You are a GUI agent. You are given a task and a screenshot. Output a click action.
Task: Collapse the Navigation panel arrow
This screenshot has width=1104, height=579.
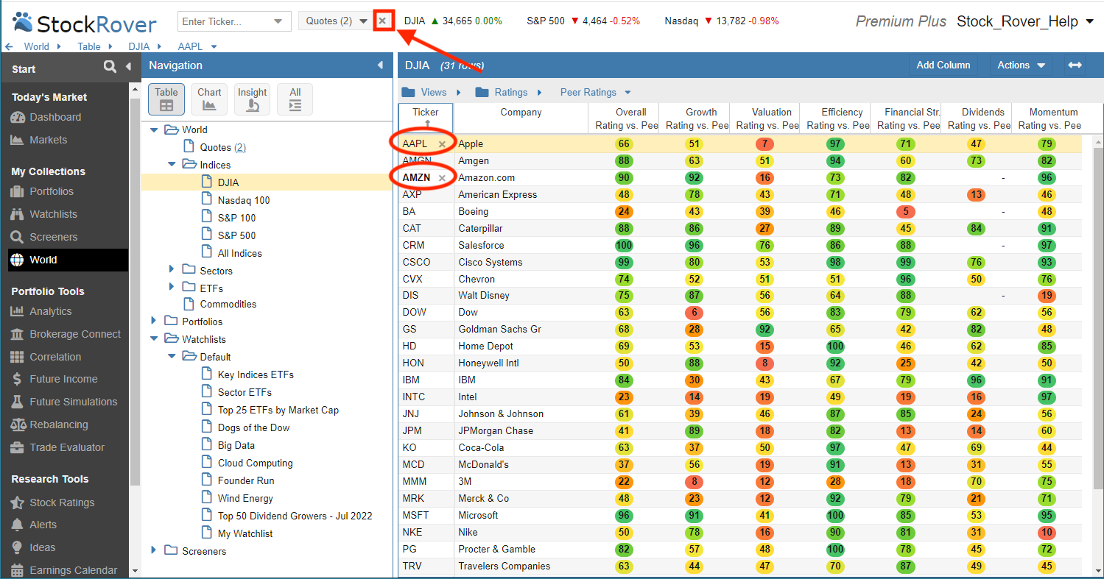point(380,65)
